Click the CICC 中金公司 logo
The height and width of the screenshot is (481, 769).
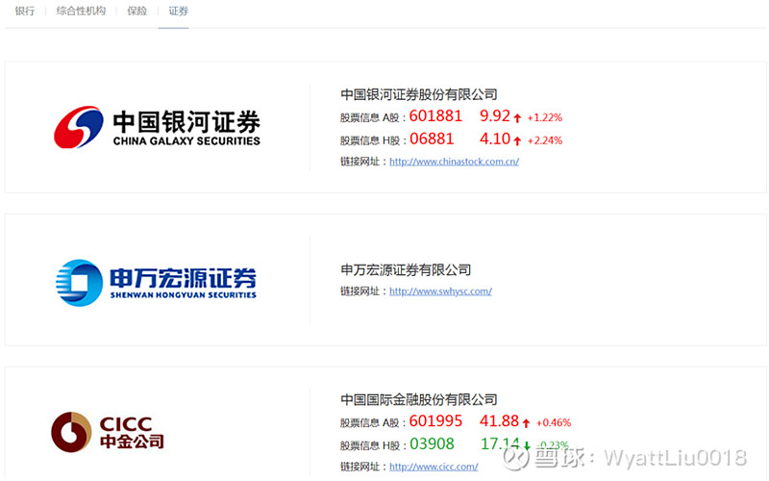pos(108,432)
